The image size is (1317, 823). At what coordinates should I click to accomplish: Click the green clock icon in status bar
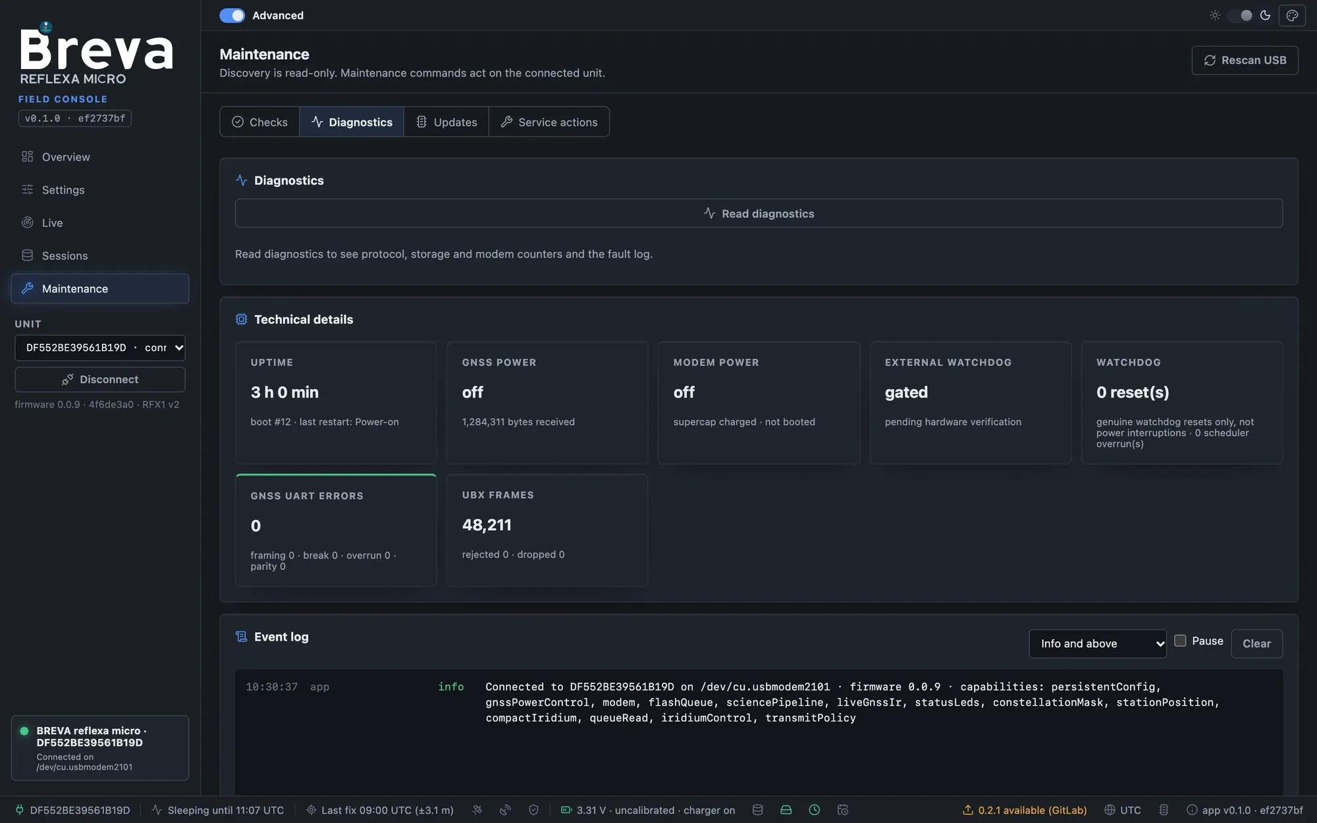(x=815, y=810)
